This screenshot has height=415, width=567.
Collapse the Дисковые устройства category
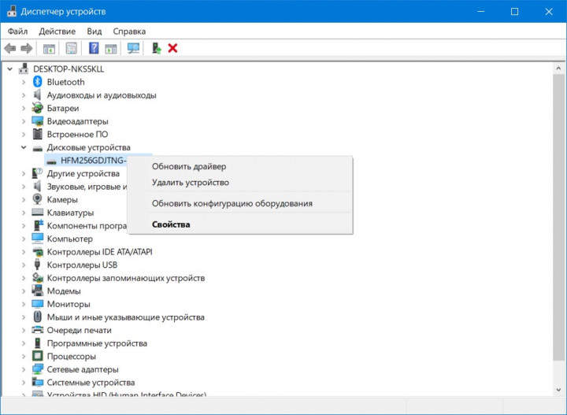pyautogui.click(x=24, y=147)
